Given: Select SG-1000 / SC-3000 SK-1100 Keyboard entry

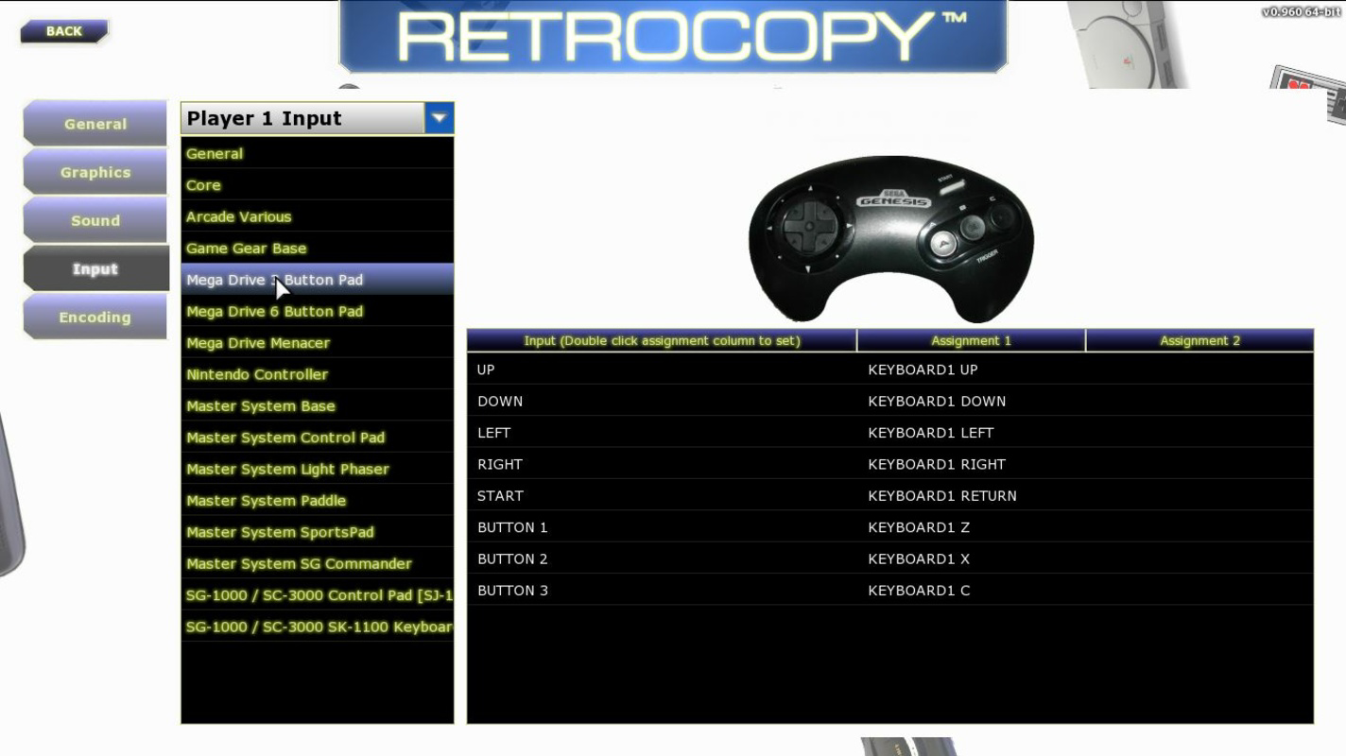Looking at the screenshot, I should 317,627.
